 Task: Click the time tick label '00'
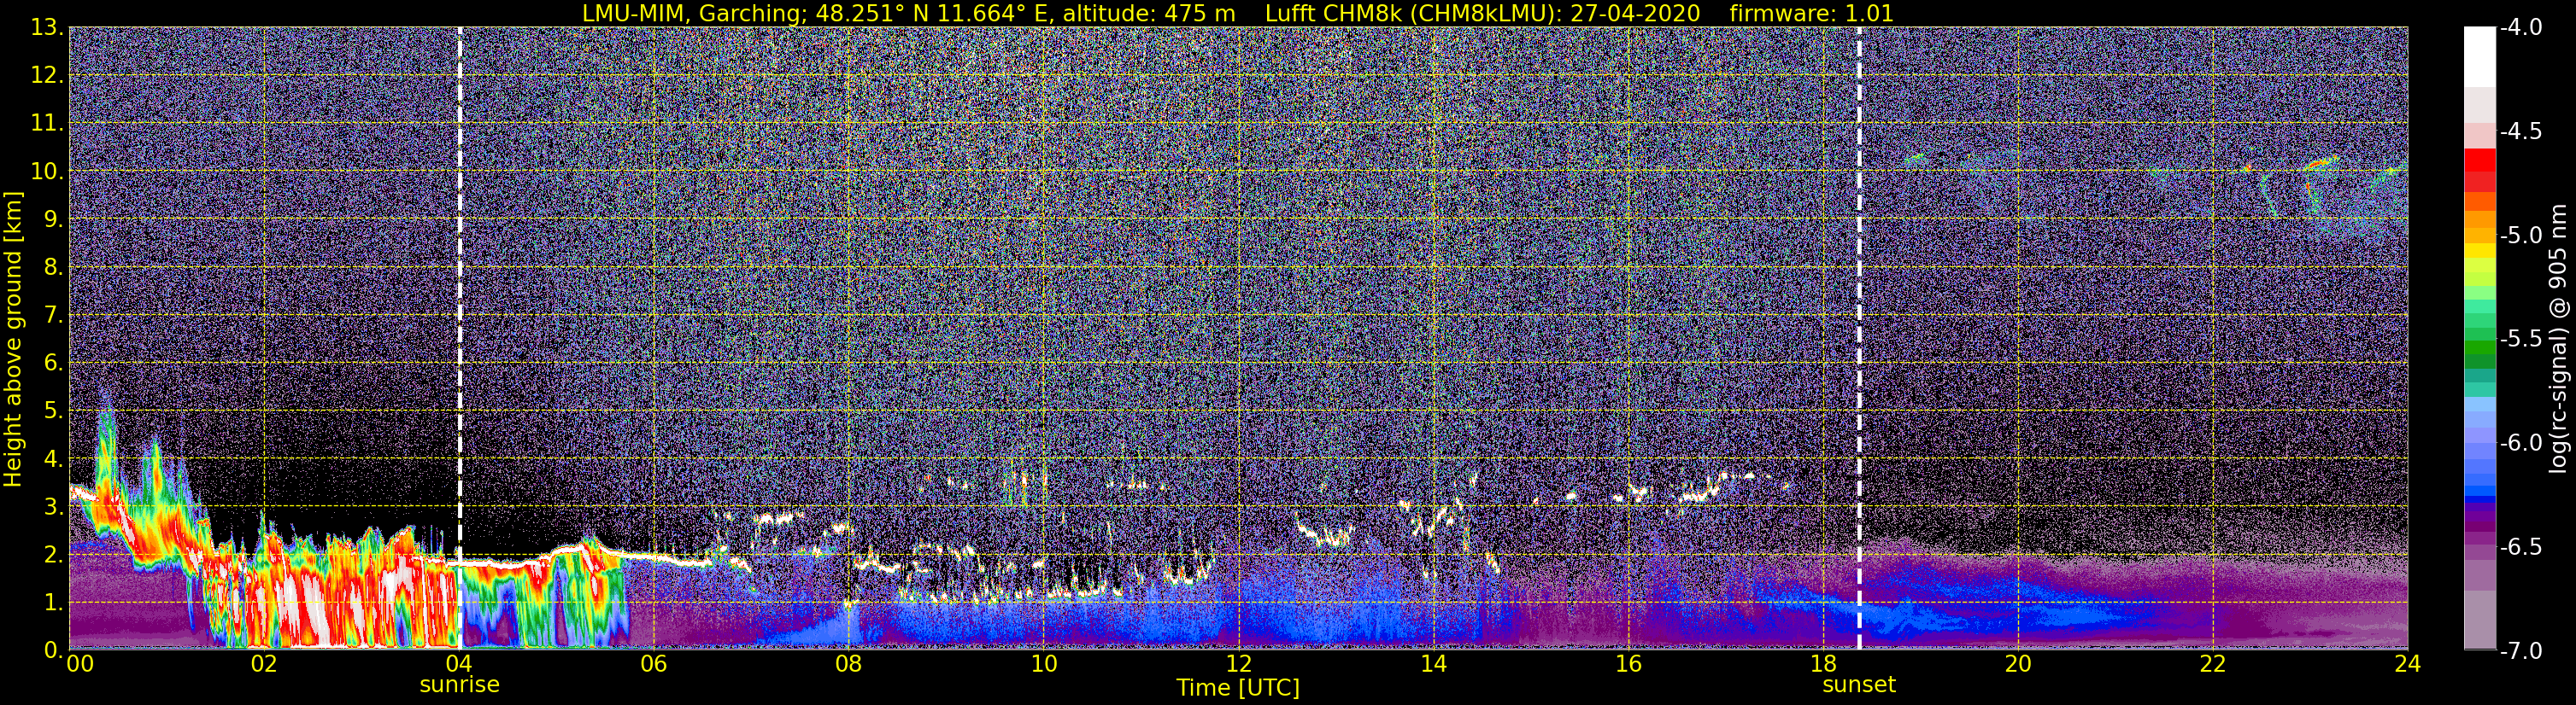[79, 664]
